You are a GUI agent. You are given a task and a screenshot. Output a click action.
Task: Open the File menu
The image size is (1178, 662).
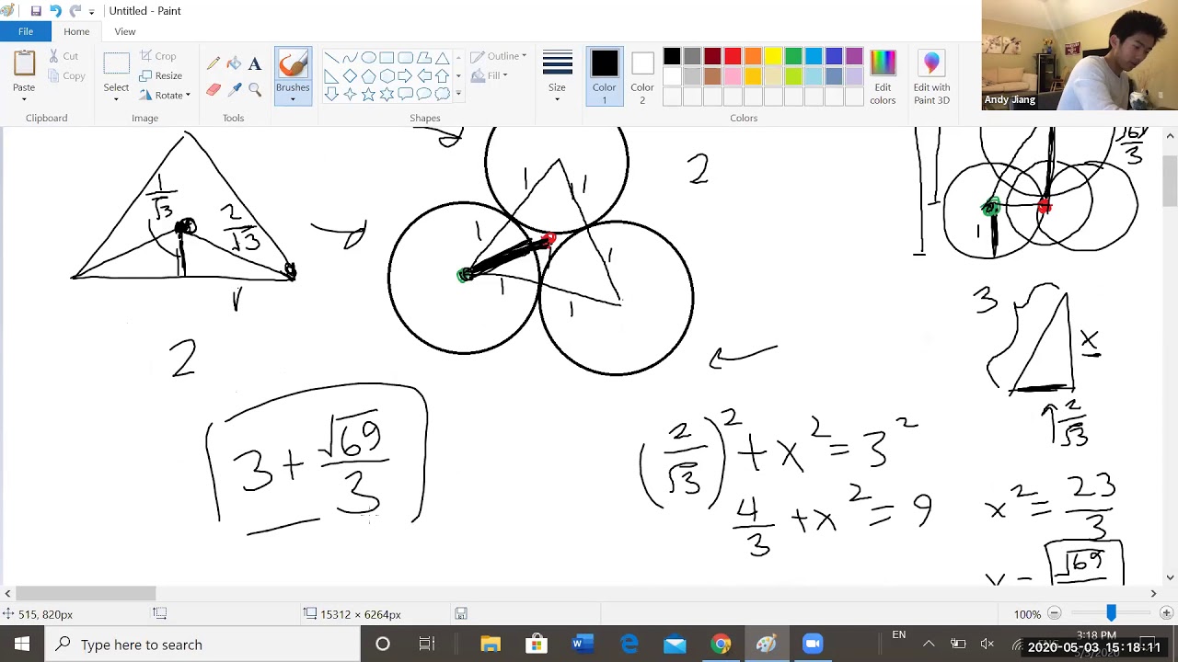click(x=26, y=31)
